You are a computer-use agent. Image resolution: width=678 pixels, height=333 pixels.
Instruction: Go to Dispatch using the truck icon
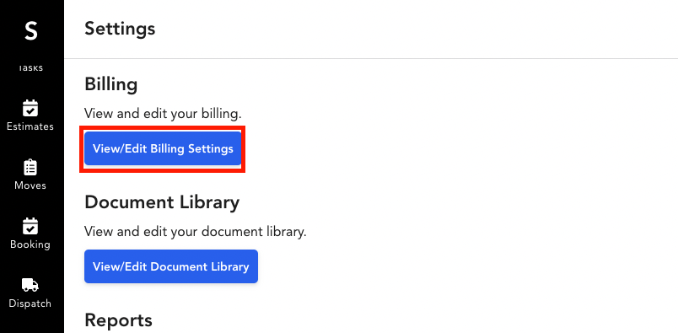point(30,285)
